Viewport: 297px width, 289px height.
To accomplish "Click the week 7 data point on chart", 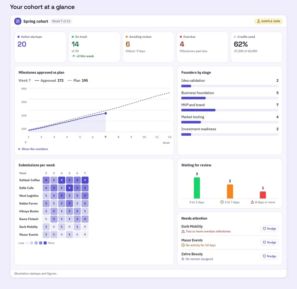I will (x=106, y=113).
